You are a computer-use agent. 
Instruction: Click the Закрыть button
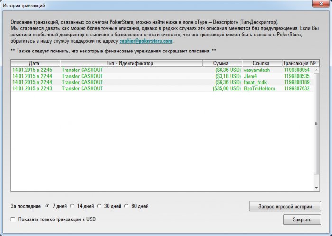tap(302, 219)
